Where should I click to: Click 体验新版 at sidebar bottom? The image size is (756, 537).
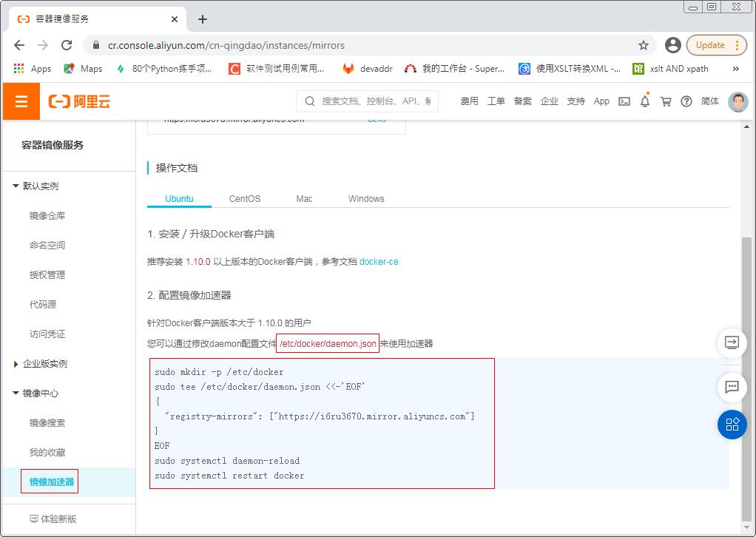(x=53, y=519)
